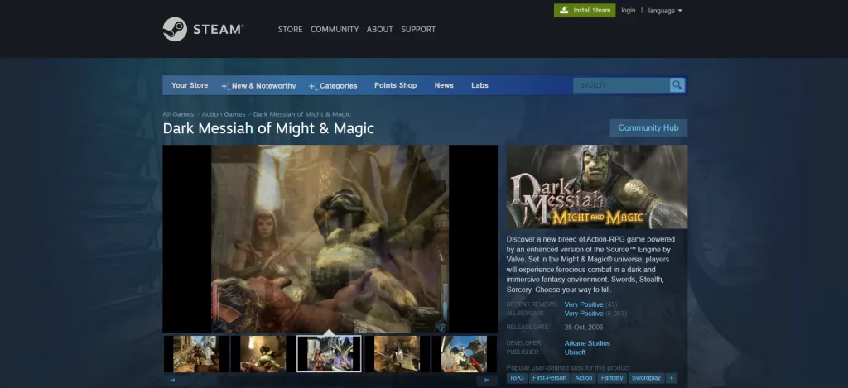Select the RPG tag

tap(517, 378)
